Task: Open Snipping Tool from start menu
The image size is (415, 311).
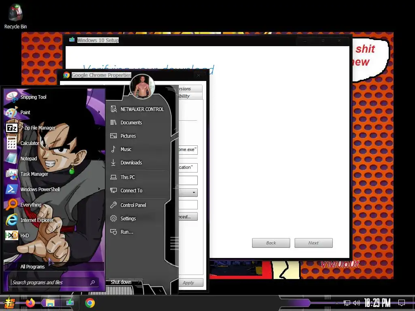Action: [x=54, y=97]
